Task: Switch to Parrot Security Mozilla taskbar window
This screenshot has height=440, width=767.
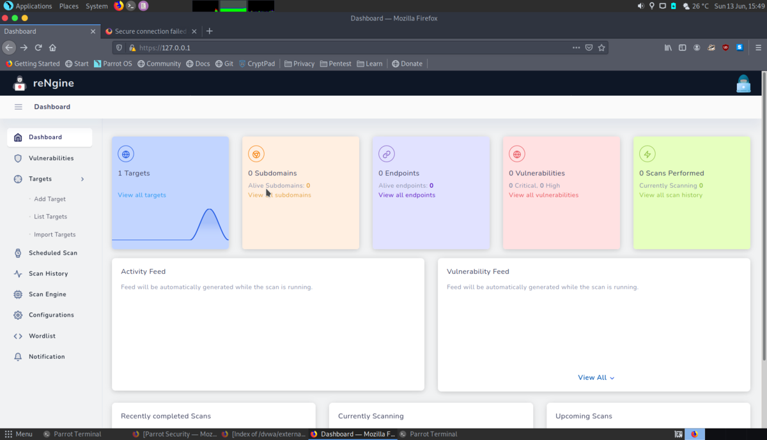Action: click(x=174, y=434)
